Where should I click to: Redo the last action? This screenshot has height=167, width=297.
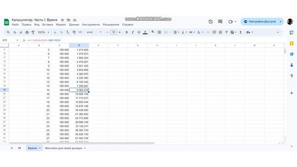(x=21, y=32)
